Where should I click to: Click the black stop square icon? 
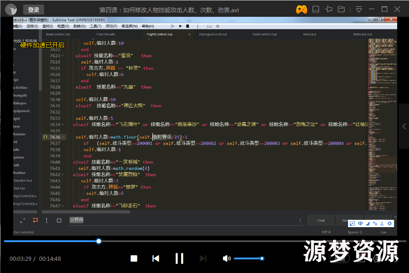187,26
